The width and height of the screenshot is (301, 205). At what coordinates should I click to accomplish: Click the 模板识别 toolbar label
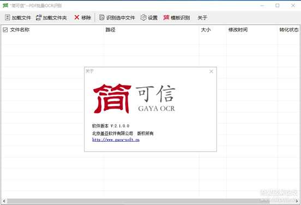pos(180,17)
